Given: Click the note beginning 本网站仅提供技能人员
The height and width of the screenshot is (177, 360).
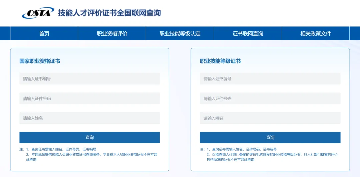Looking at the screenshot, I should tap(92, 157).
